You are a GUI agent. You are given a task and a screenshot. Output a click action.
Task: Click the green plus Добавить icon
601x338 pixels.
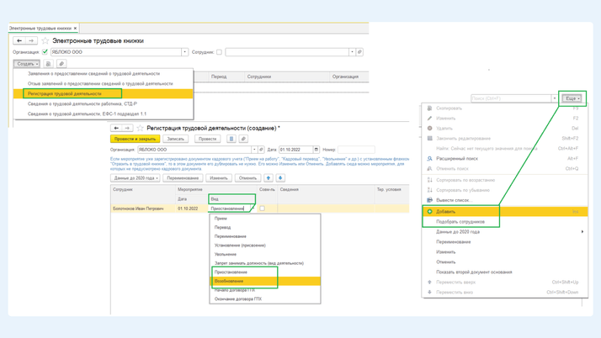point(429,212)
